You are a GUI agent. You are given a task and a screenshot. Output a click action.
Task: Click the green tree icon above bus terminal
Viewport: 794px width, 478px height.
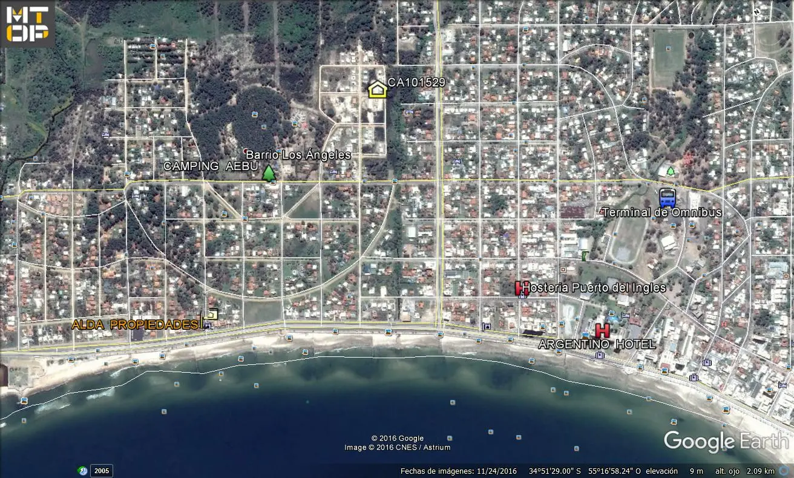[x=671, y=171]
